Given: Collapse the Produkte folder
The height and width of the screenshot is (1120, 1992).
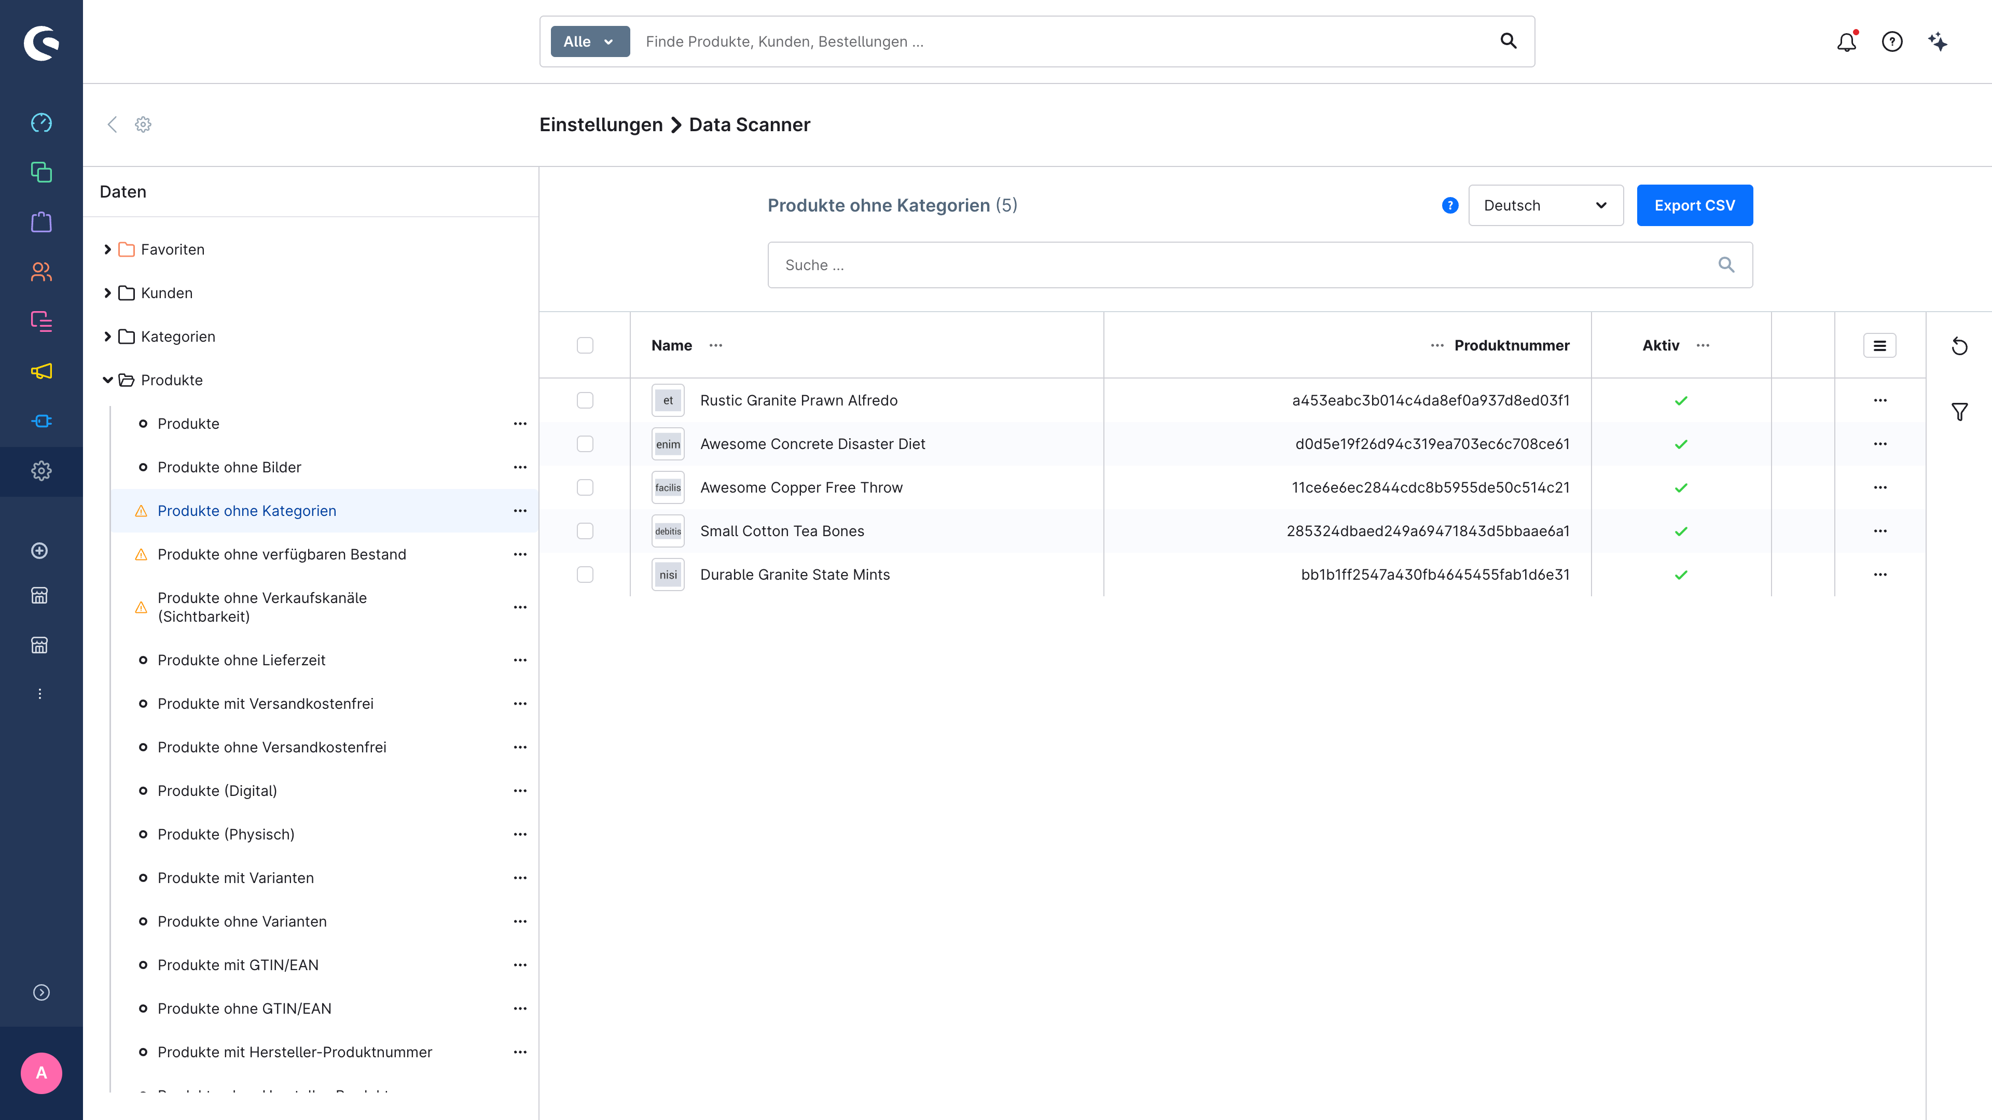Looking at the screenshot, I should [107, 380].
